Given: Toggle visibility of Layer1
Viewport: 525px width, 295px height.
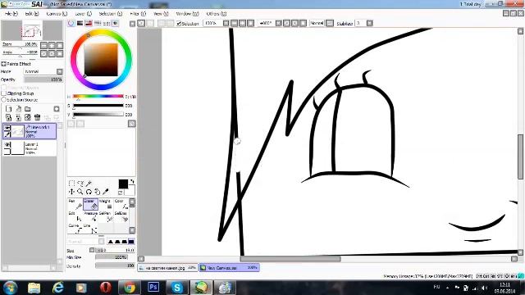Looking at the screenshot, I should 7,144.
